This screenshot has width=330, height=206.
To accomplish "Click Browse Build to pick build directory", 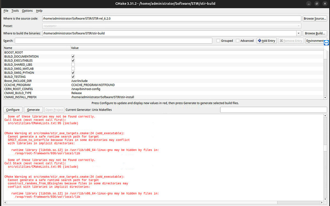I will click(315, 33).
